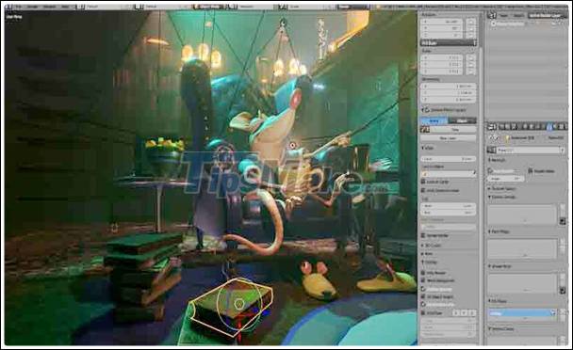Click the Lens value field
Screen dimensions: 573x350
click(449, 159)
